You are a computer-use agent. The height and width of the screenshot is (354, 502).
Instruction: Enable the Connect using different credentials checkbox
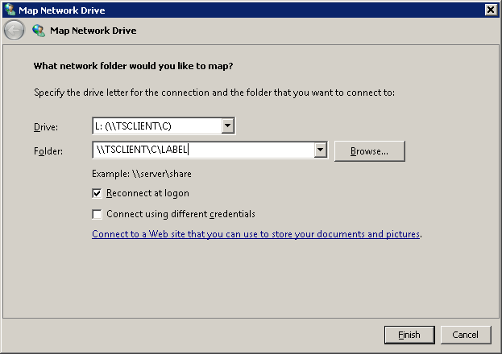pyautogui.click(x=97, y=214)
